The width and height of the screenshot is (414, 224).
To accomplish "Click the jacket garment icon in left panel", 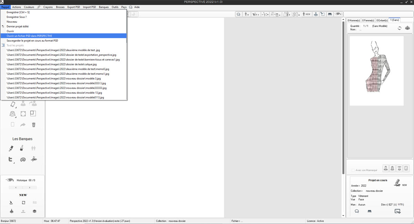I will point(12,114).
